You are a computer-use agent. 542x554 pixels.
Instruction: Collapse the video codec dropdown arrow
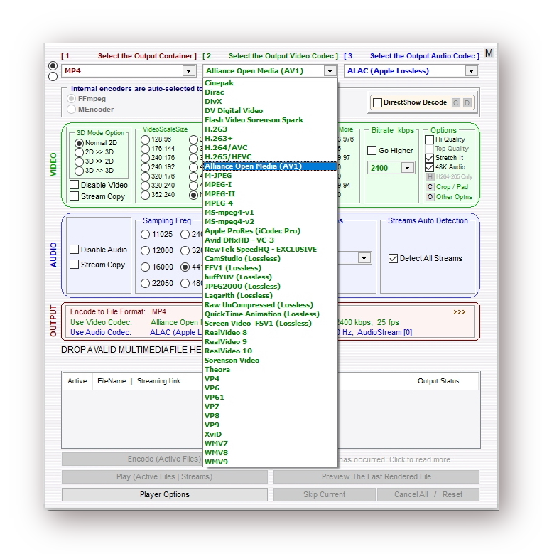coord(330,71)
